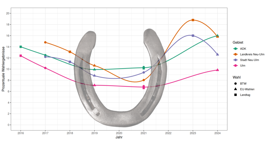Screen dimensions: 268x141
Task: Click the Gebiet legend title
Action: click(x=238, y=42)
